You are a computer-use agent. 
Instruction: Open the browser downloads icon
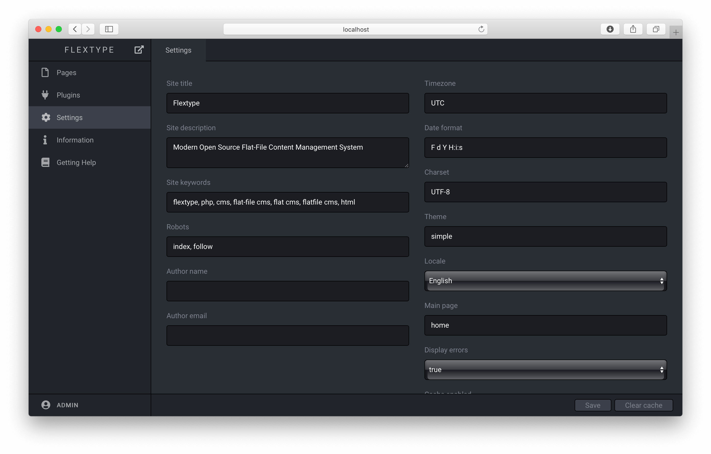tap(610, 29)
